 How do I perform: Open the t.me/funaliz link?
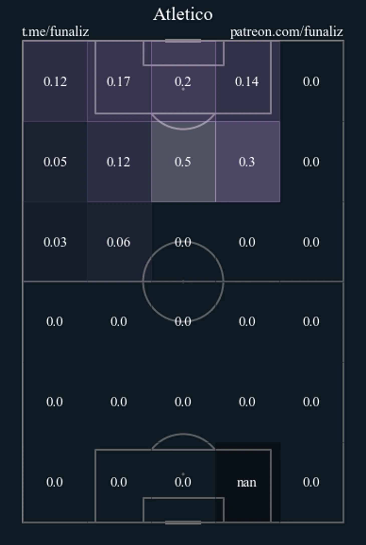point(55,32)
